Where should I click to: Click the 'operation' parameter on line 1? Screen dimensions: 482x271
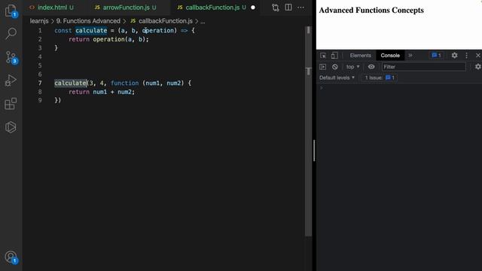(158, 30)
